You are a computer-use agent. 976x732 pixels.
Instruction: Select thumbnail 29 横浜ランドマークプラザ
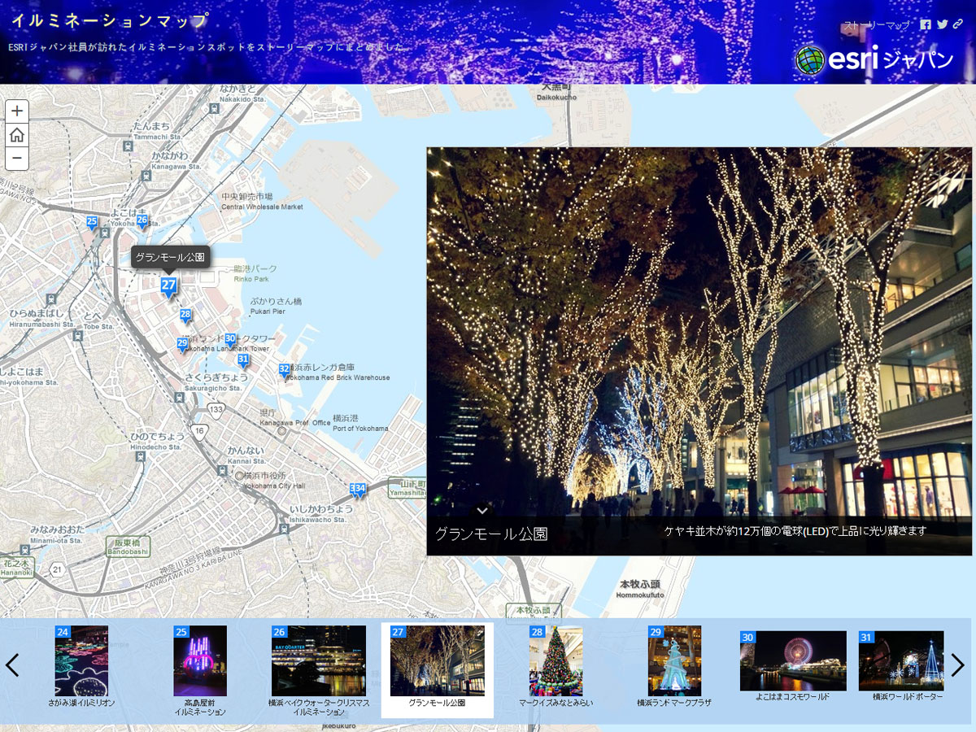[674, 660]
